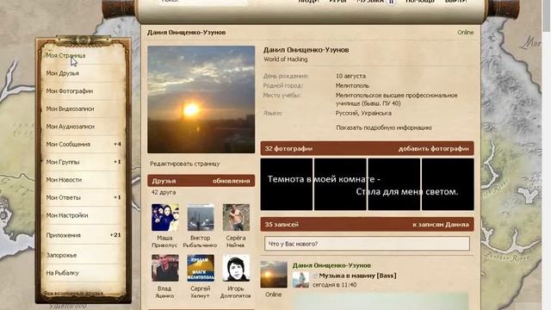Open Мои Сообщения with +4 counter
Viewport: 551px width, 310px height.
84,144
